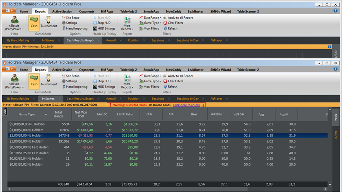Click Refresh in lower window ribbon
The width and height of the screenshot is (342, 192).
[171, 87]
